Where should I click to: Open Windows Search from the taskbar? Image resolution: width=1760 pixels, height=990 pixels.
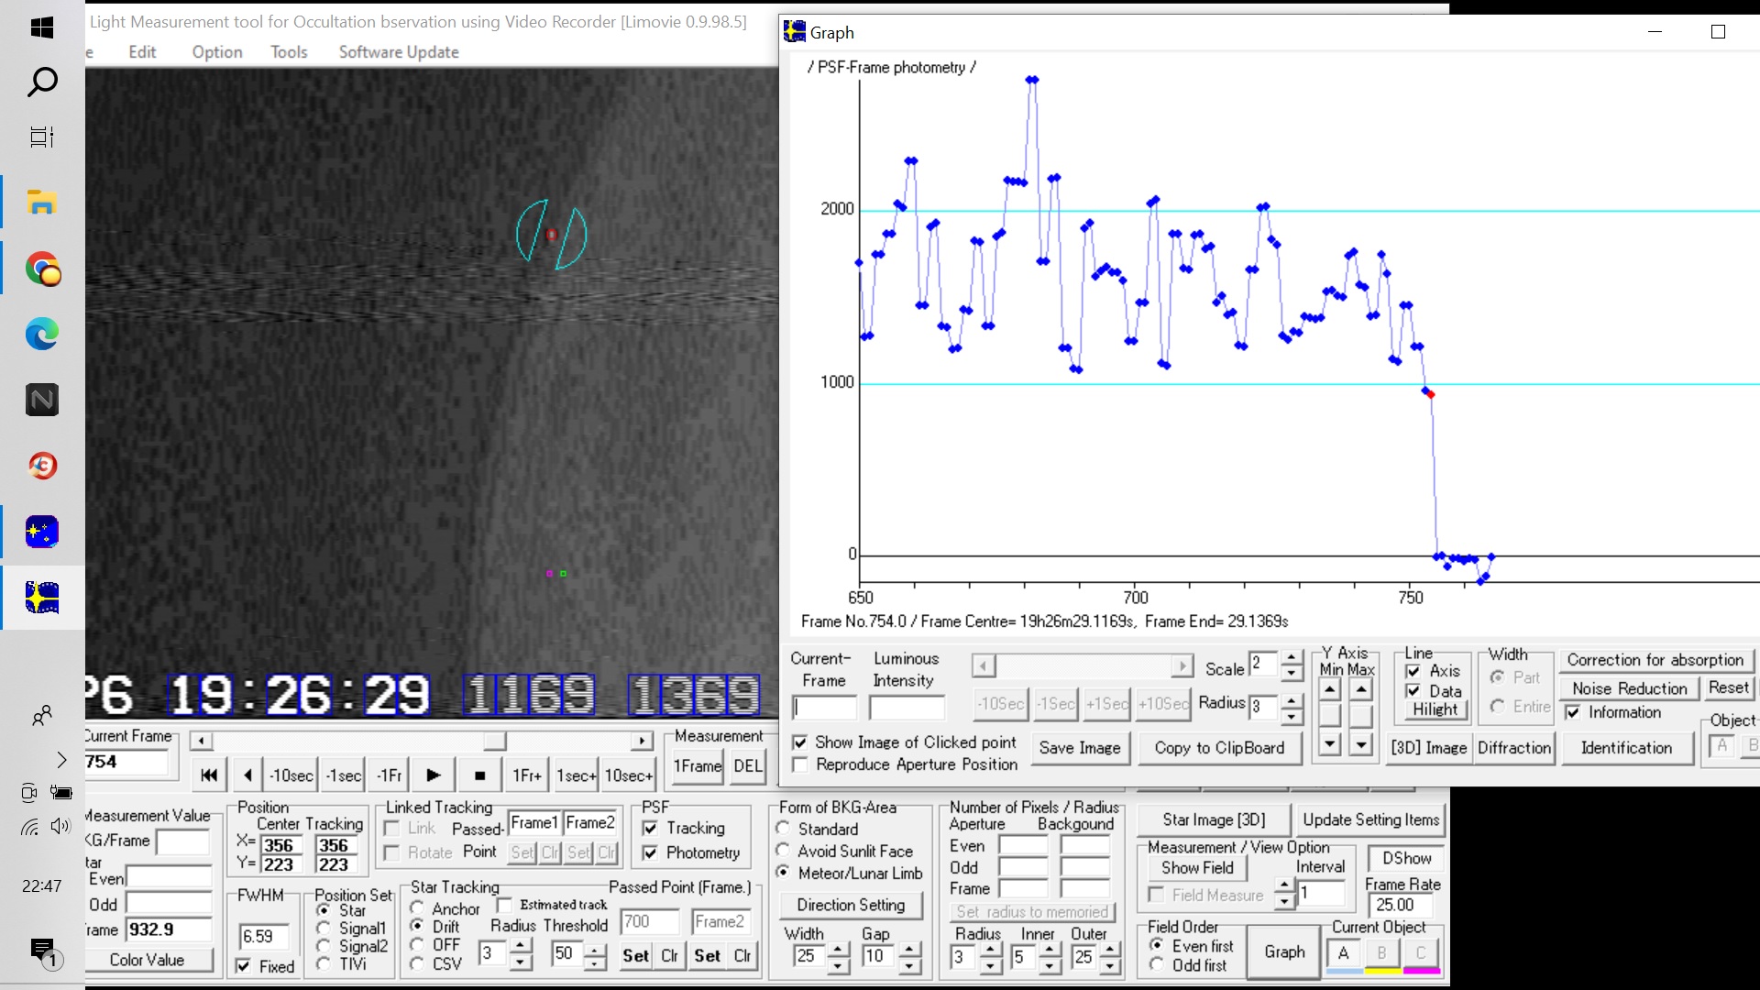click(x=42, y=82)
